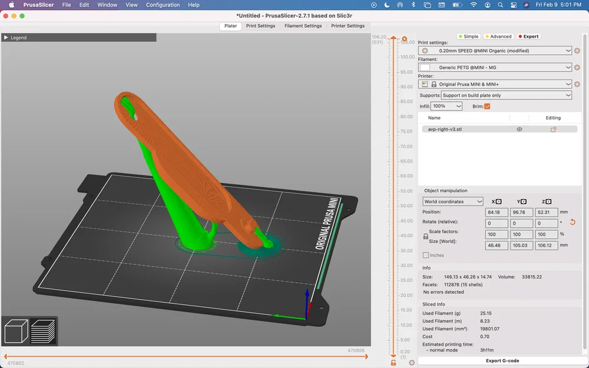Open the Edit menu
Screen dimensions: 589x368
click(x=84, y=5)
